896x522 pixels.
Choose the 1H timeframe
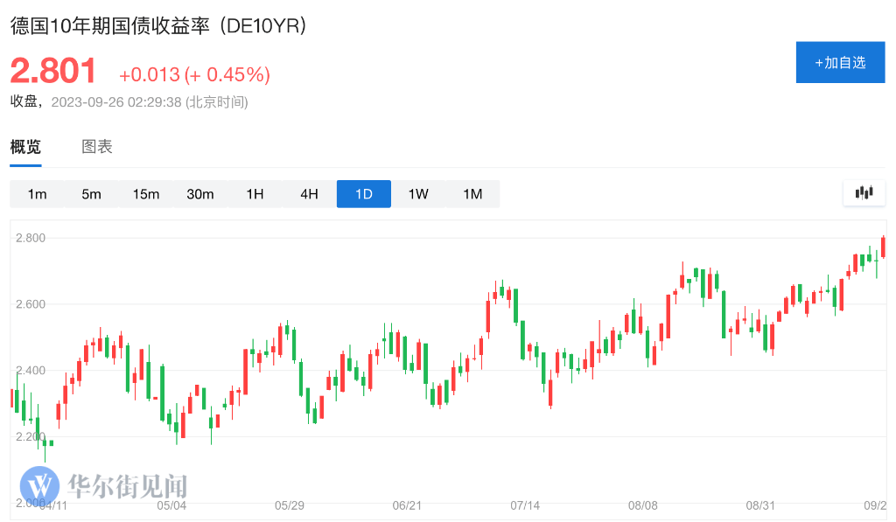(x=255, y=194)
